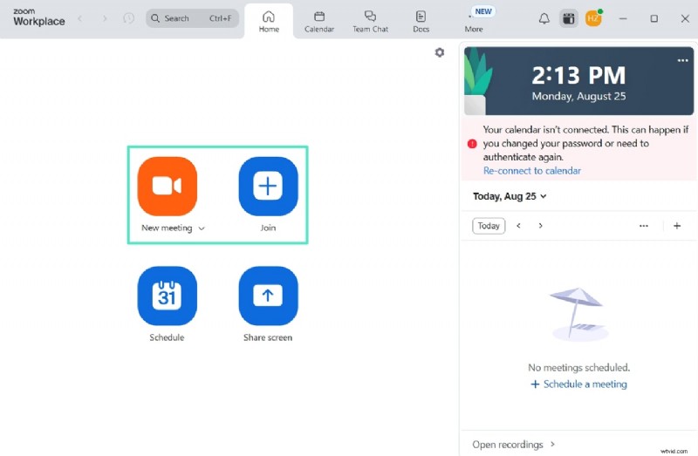Open the More menu in the top bar
The width and height of the screenshot is (698, 456).
tap(474, 20)
